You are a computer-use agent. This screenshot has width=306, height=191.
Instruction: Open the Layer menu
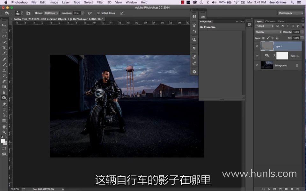pos(66,2)
